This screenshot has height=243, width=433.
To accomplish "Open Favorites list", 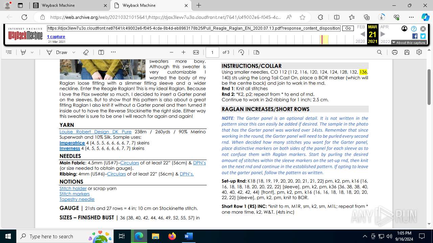I will 352,17.
